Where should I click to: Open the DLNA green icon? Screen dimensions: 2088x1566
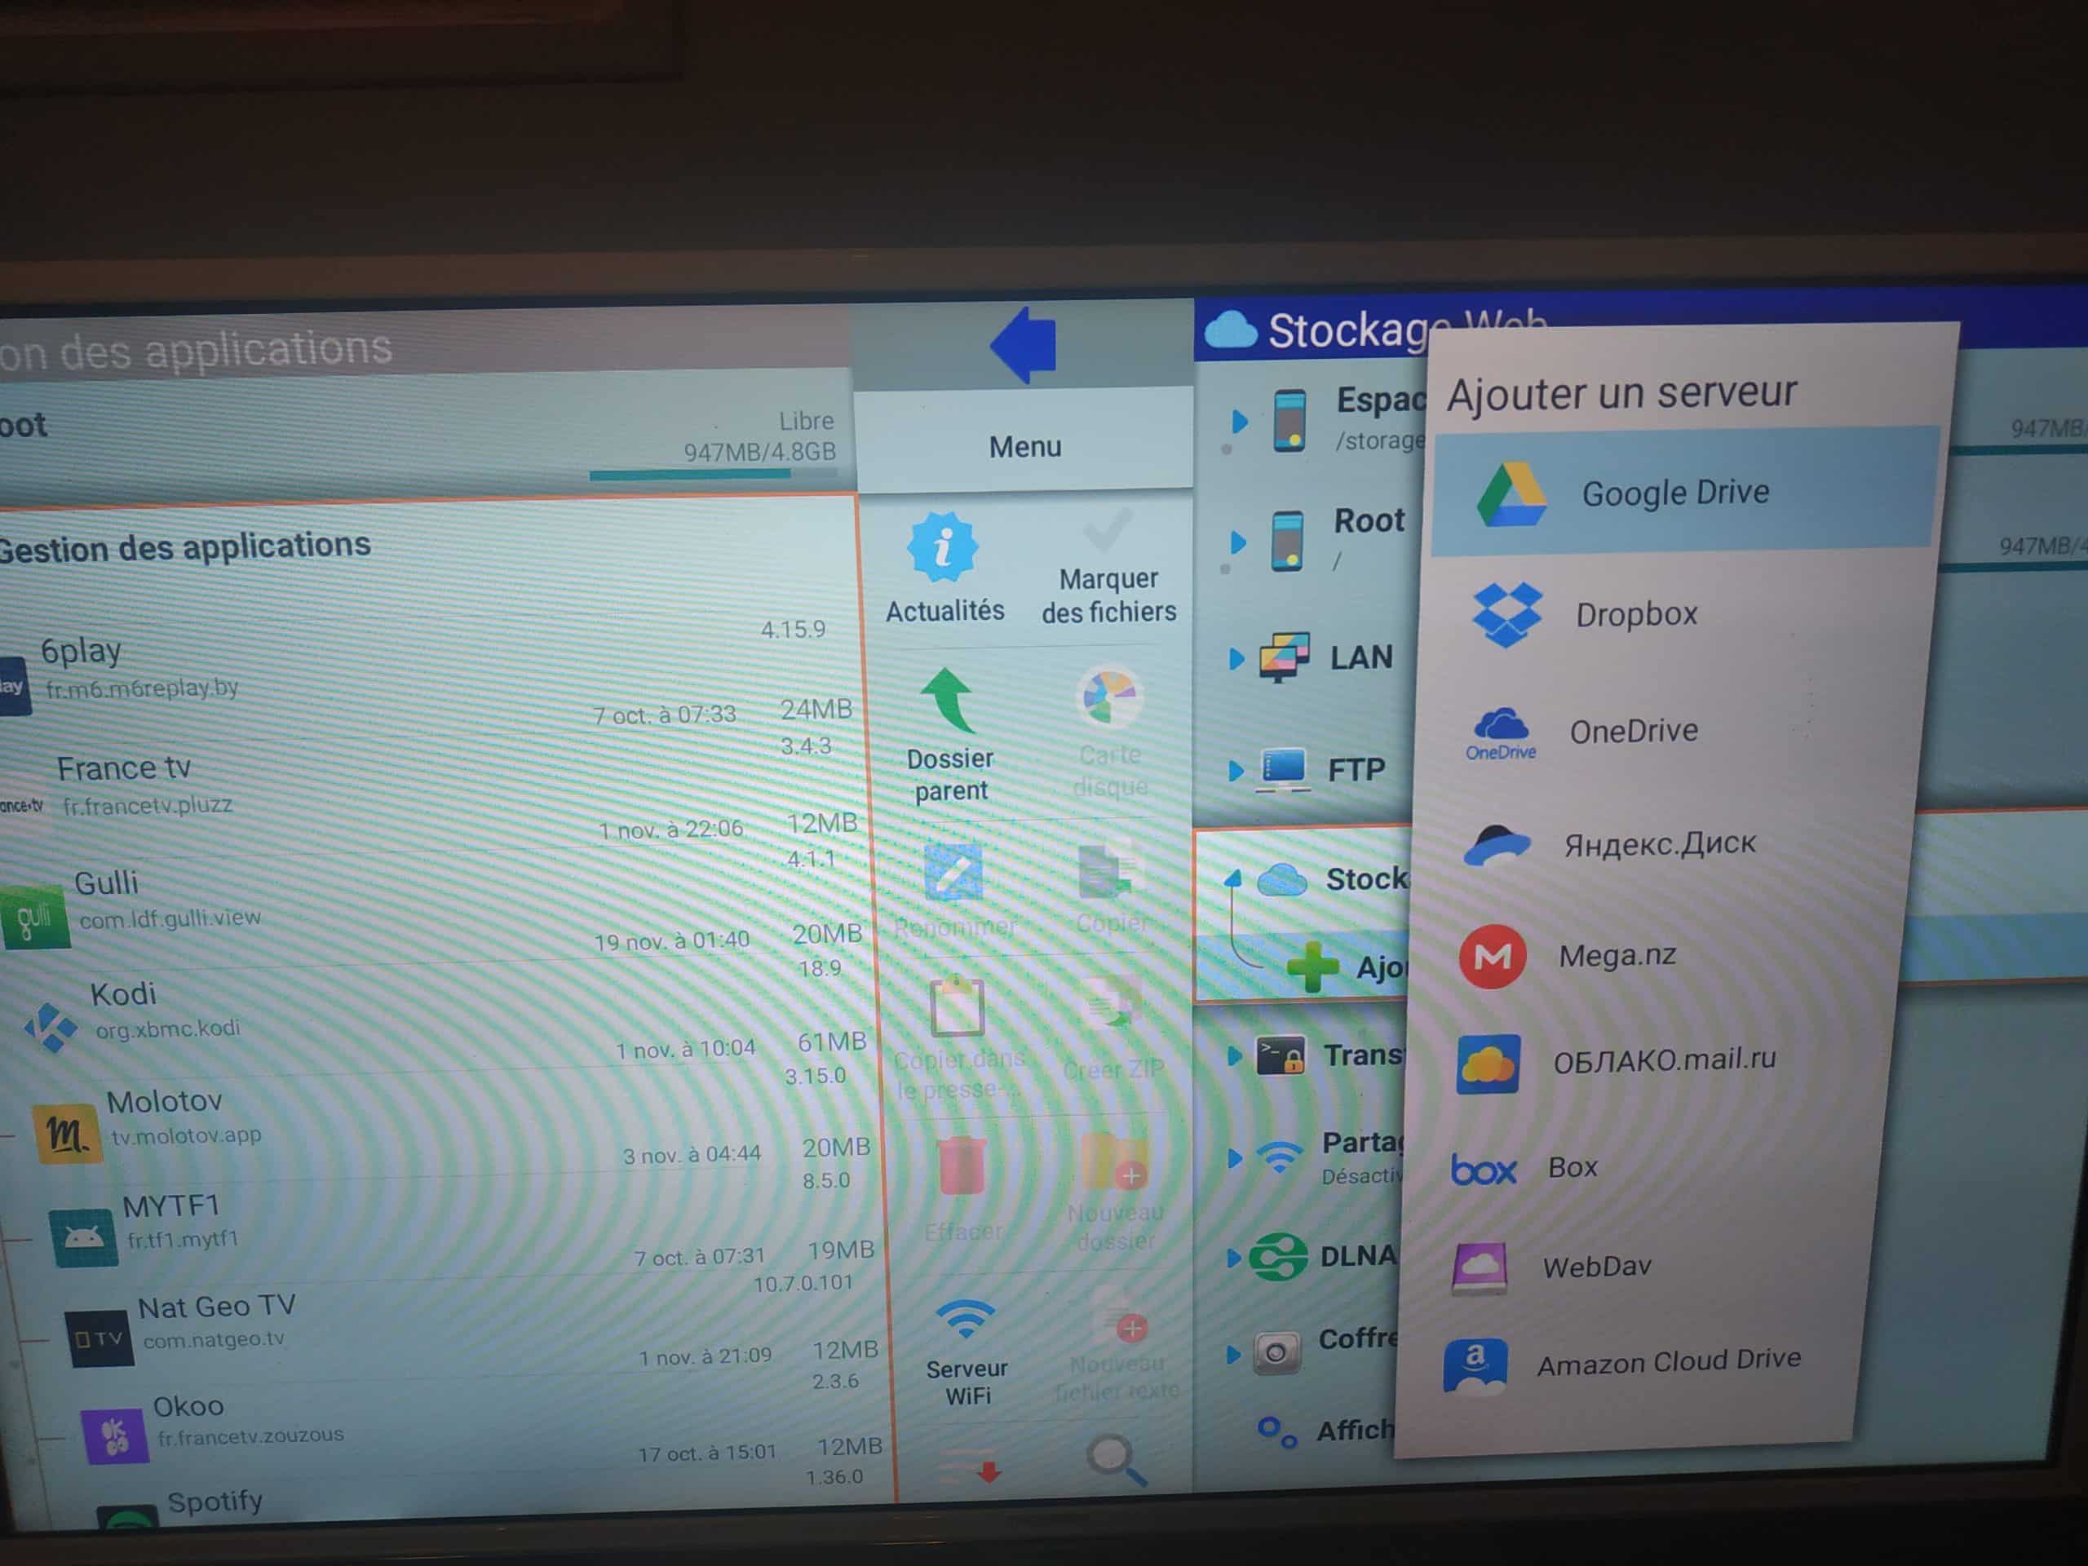pyautogui.click(x=1278, y=1258)
